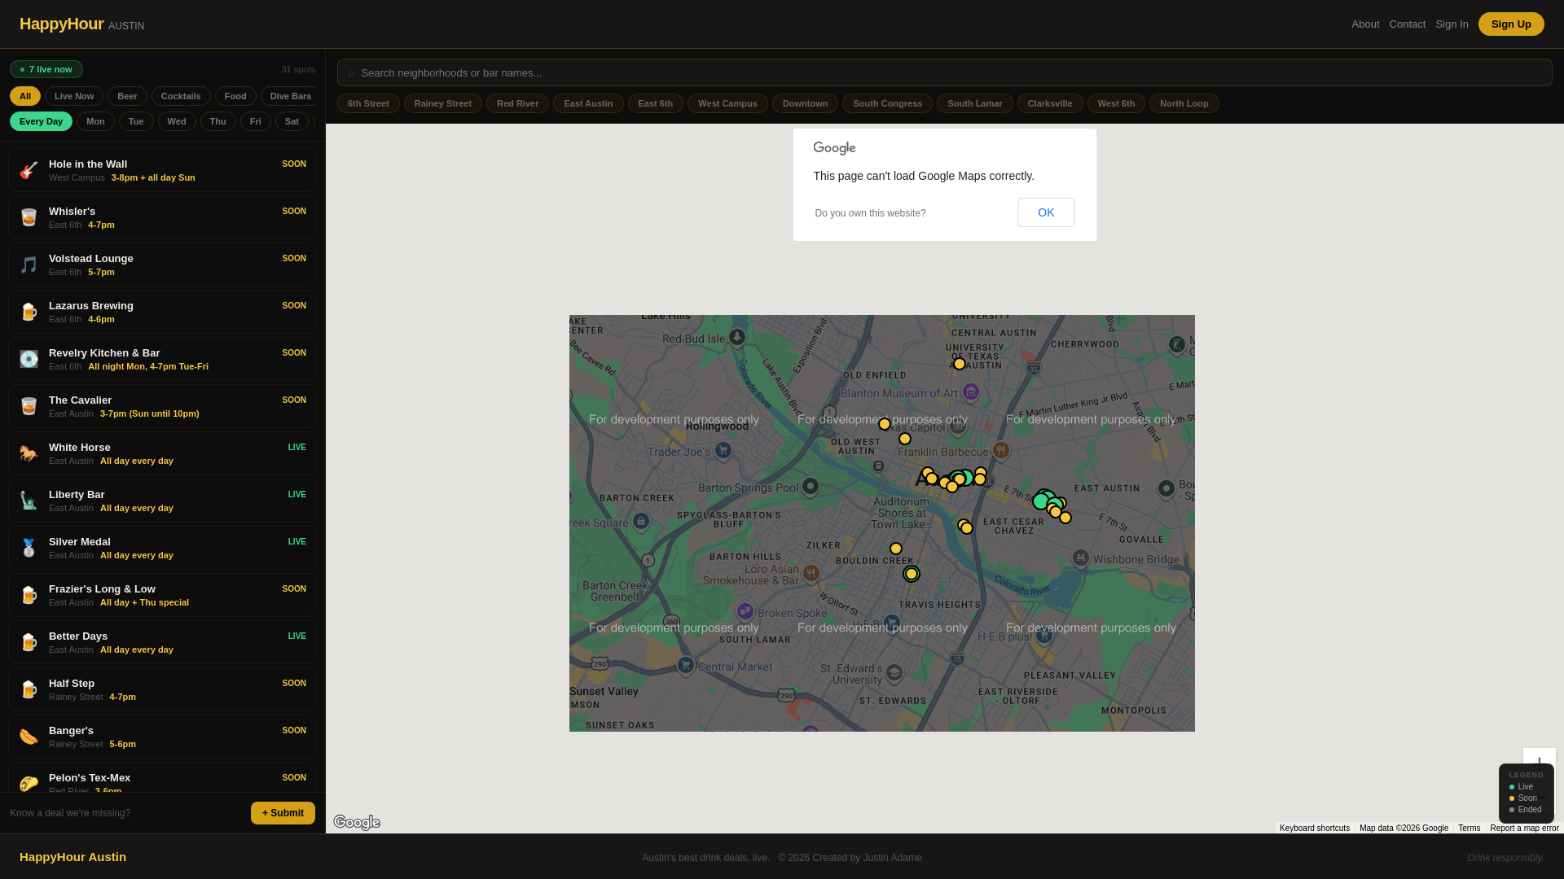Open the About page
This screenshot has width=1564, height=879.
click(x=1365, y=24)
